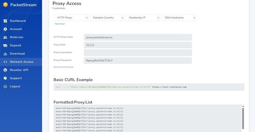Click the Dashboard grid icon

5,21
